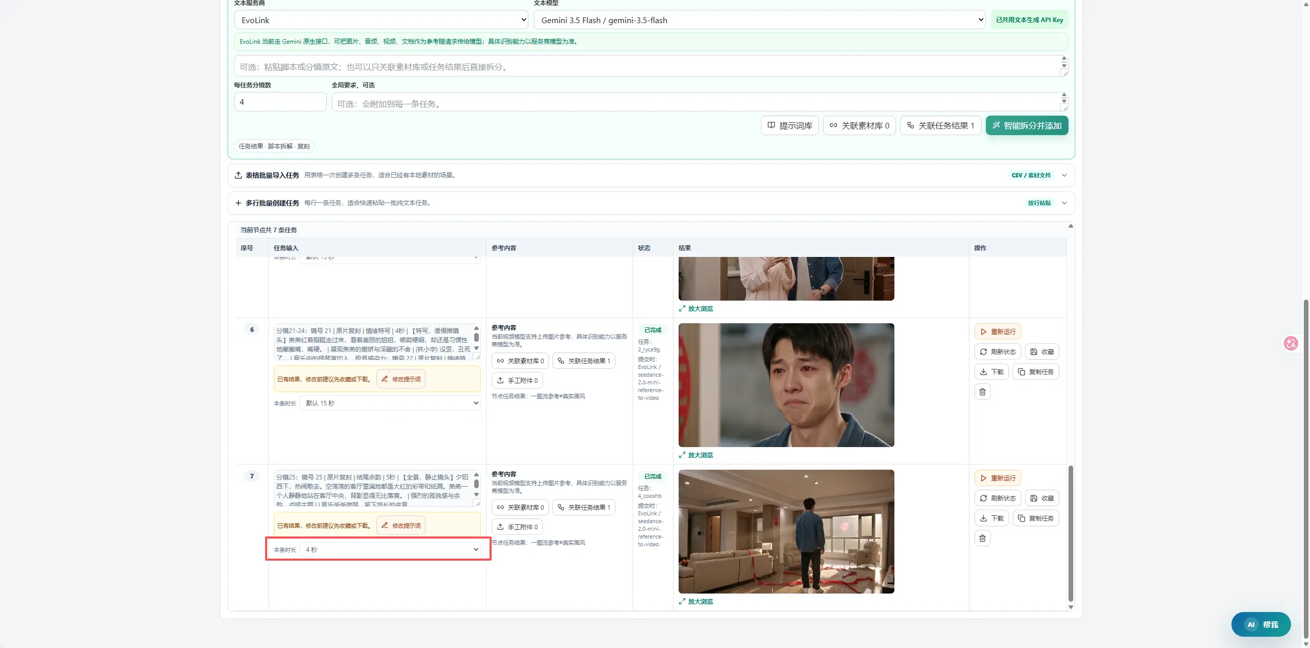Click 智能拆分并添加 button
1310x648 pixels.
click(1026, 125)
